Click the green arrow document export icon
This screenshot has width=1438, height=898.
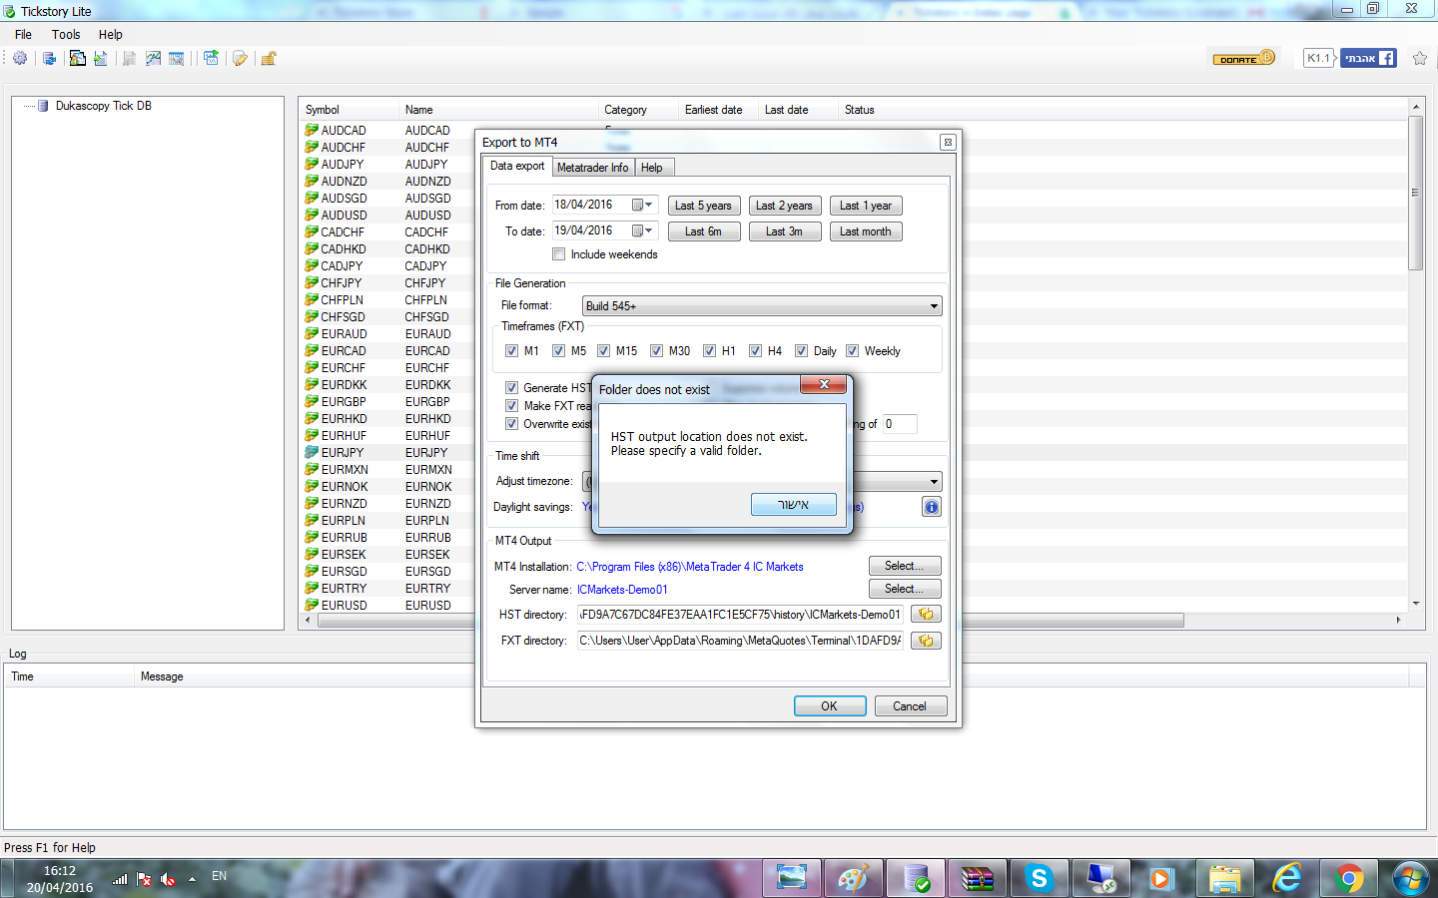point(101,58)
